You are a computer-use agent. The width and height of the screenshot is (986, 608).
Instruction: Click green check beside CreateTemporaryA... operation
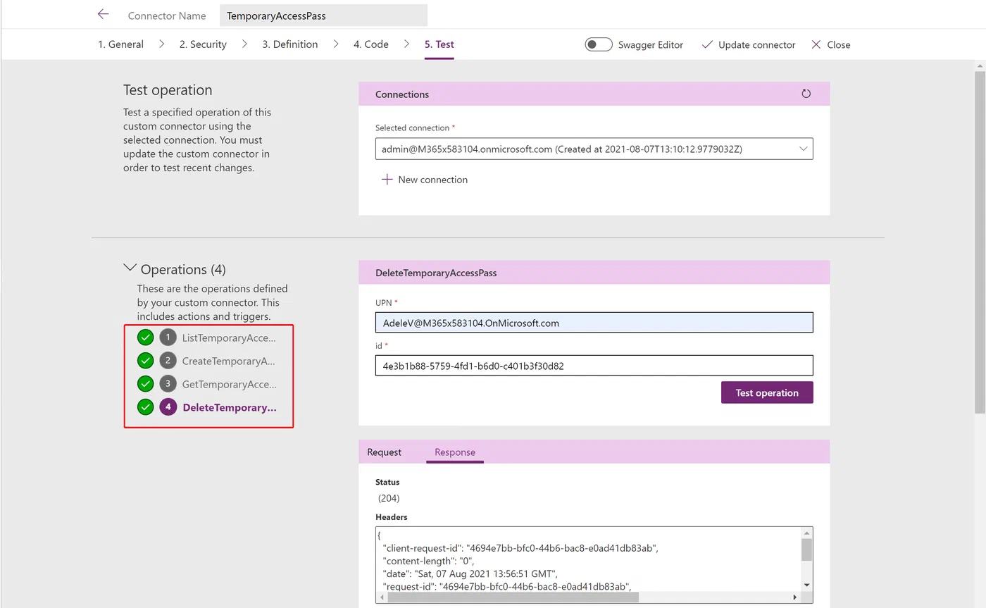pos(145,361)
